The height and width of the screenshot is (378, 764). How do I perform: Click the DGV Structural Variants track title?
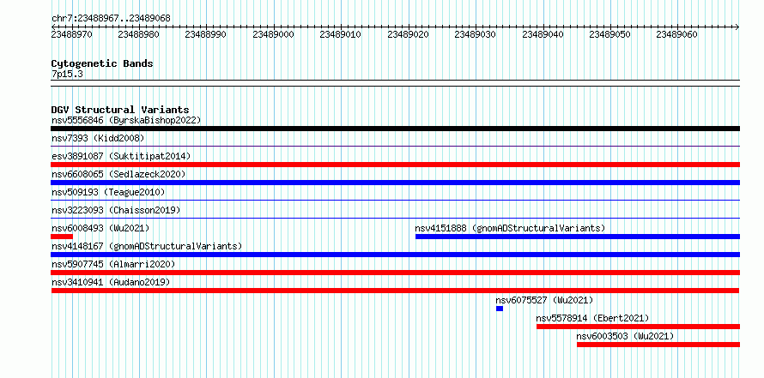click(120, 110)
